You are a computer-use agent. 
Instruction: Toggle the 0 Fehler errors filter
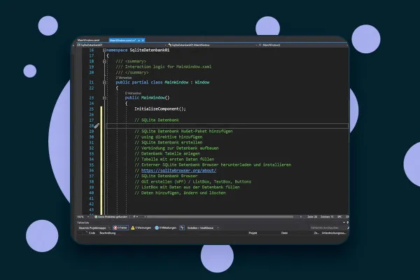coord(120,227)
